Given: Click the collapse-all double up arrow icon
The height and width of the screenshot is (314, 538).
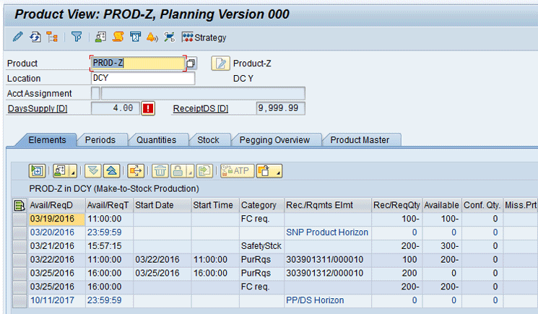Looking at the screenshot, I should click(110, 171).
